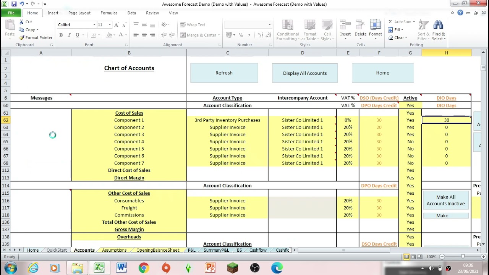This screenshot has height=275, width=489.
Task: Expand the Clear dropdown in Editing
Action: (x=406, y=38)
